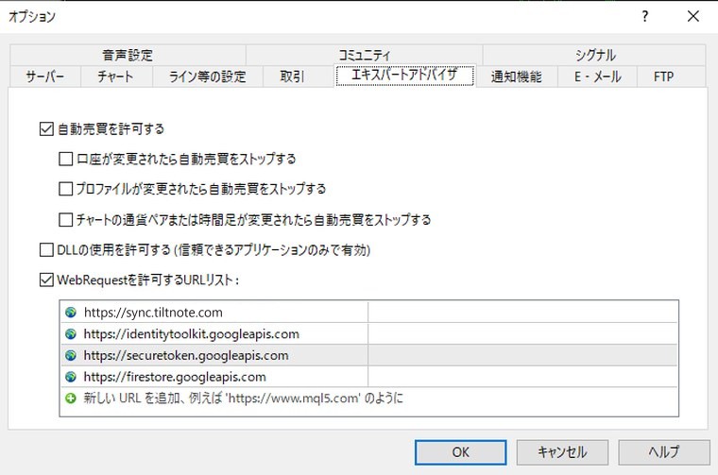
Task: Click globe icon beside firestore.googleapis.com
Action: click(71, 377)
